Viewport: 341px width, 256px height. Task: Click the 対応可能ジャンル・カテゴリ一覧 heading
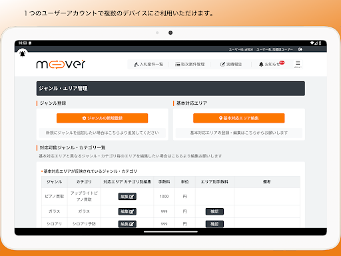point(73,147)
